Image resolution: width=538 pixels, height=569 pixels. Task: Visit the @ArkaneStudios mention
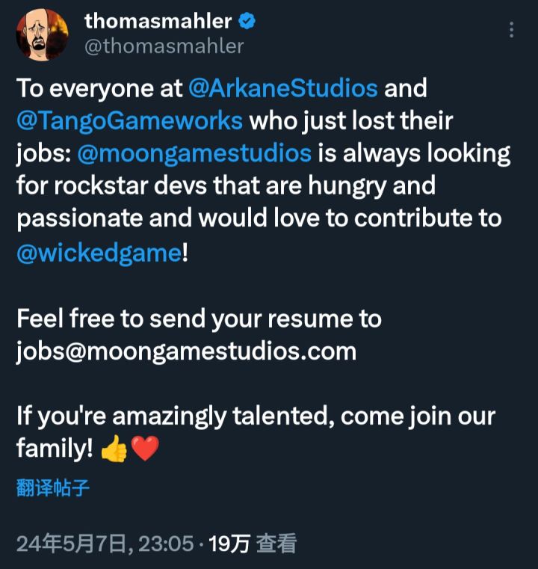(283, 88)
